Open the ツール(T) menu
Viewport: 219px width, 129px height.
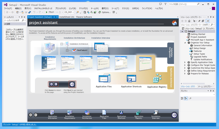tap(115, 8)
